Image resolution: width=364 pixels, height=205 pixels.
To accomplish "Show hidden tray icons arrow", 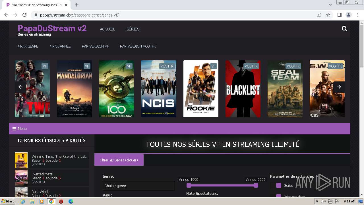I will (317, 201).
